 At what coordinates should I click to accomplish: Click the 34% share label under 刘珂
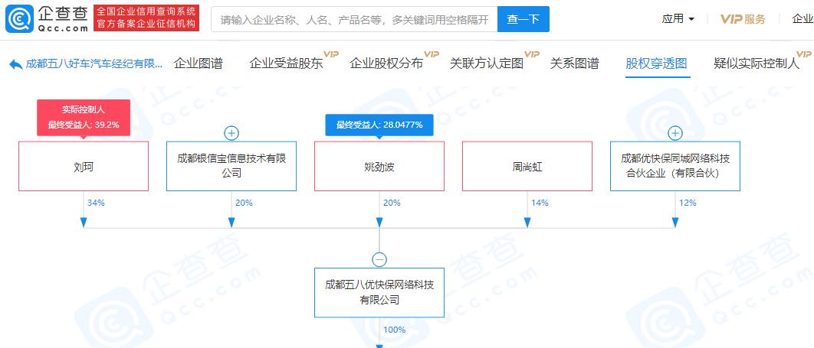point(97,203)
